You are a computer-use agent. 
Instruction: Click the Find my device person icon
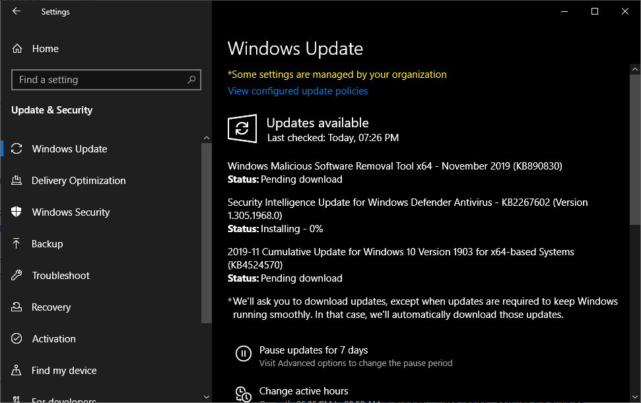17,370
